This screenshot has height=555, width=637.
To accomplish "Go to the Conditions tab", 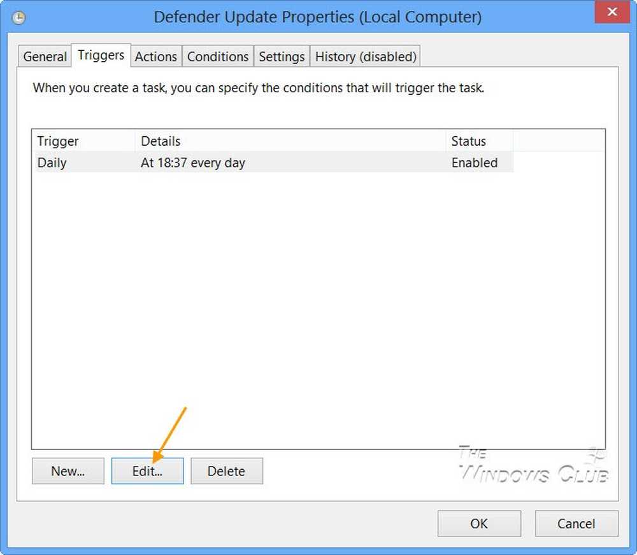I will 218,57.
